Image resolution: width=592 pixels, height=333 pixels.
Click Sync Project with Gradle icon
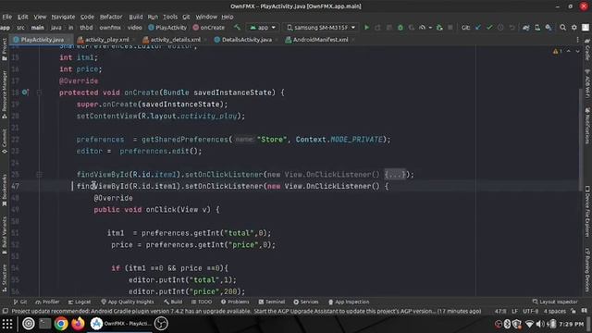click(x=526, y=28)
